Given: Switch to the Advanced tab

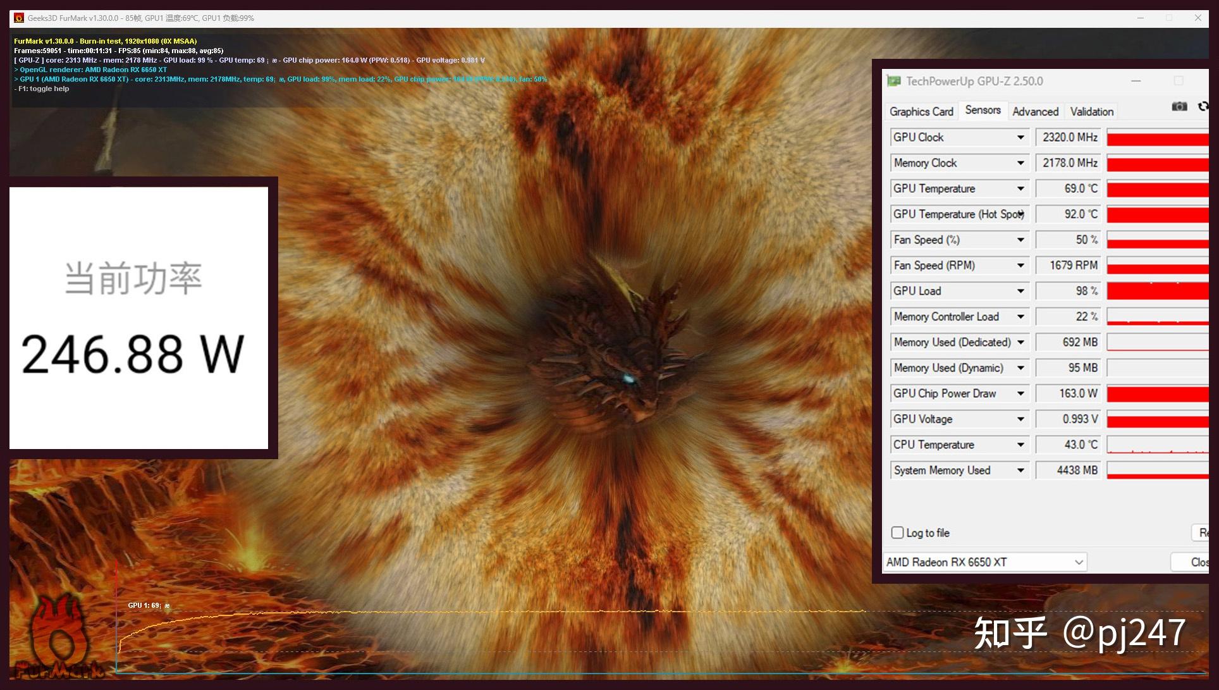Looking at the screenshot, I should 1035,111.
